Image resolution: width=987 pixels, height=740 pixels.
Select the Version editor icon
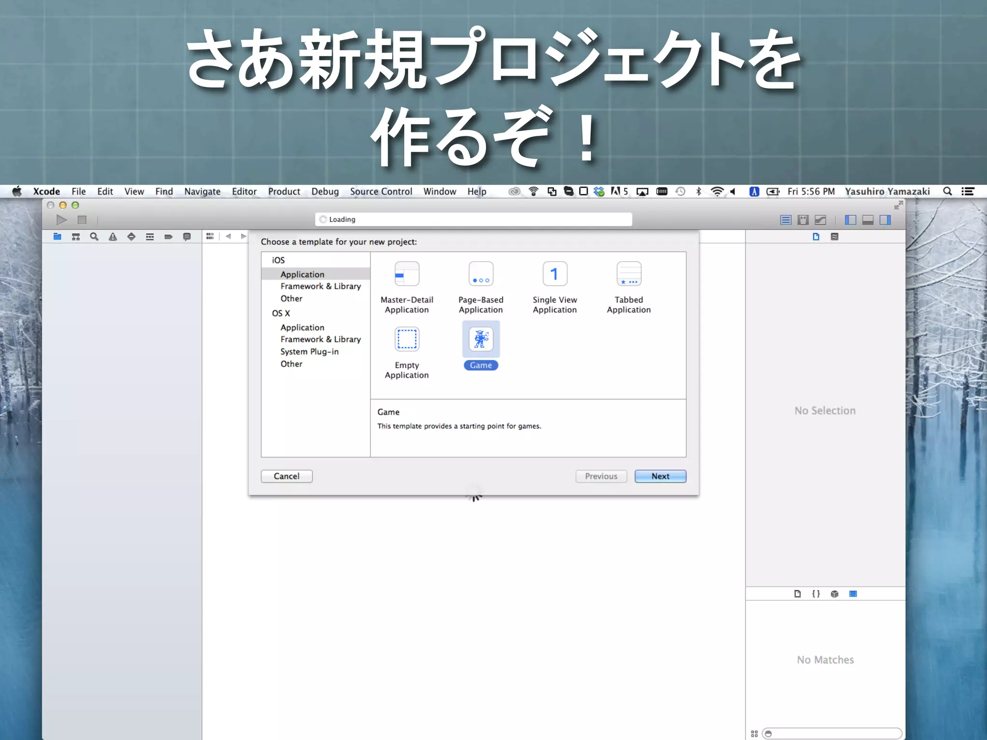(820, 220)
